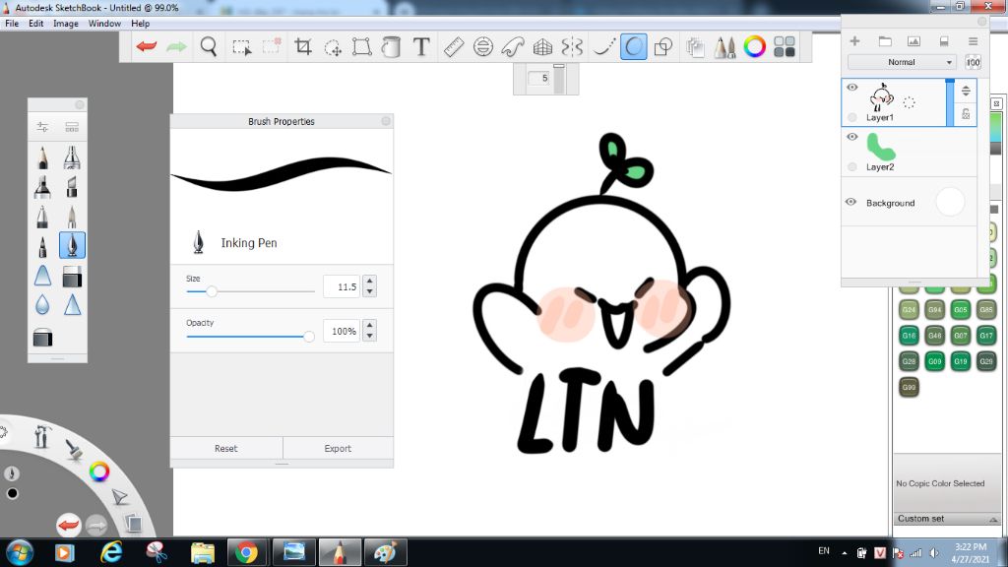1008x567 pixels.
Task: Expand the Custom set section
Action: [946, 518]
